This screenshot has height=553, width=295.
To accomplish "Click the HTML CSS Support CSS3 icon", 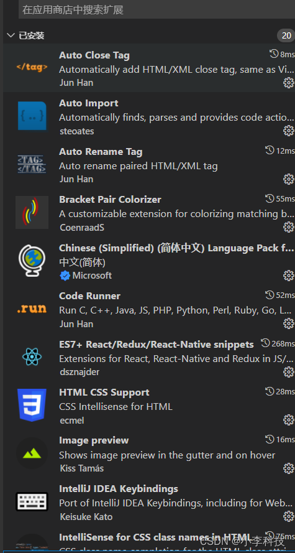I will click(32, 405).
